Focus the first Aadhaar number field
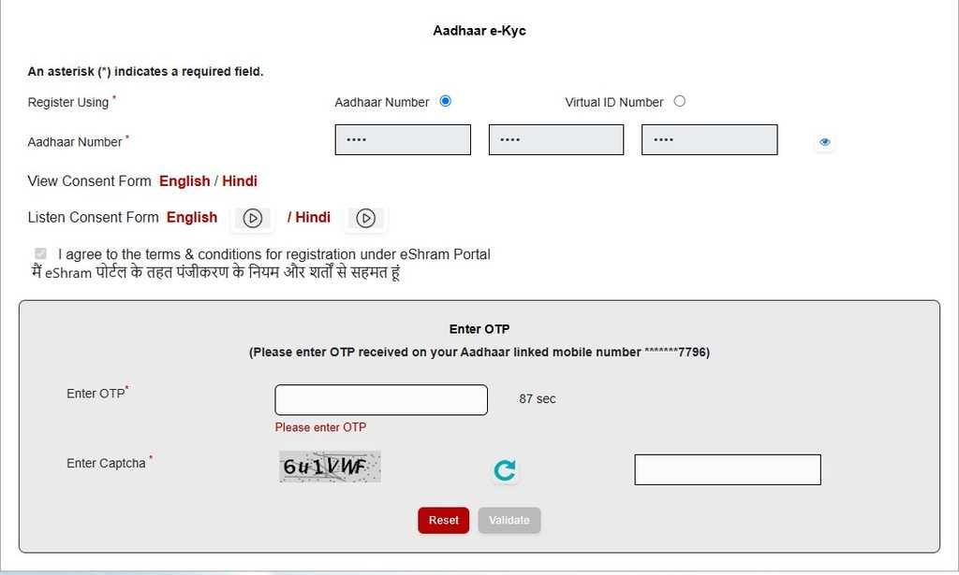Image resolution: width=959 pixels, height=575 pixels. [x=403, y=140]
